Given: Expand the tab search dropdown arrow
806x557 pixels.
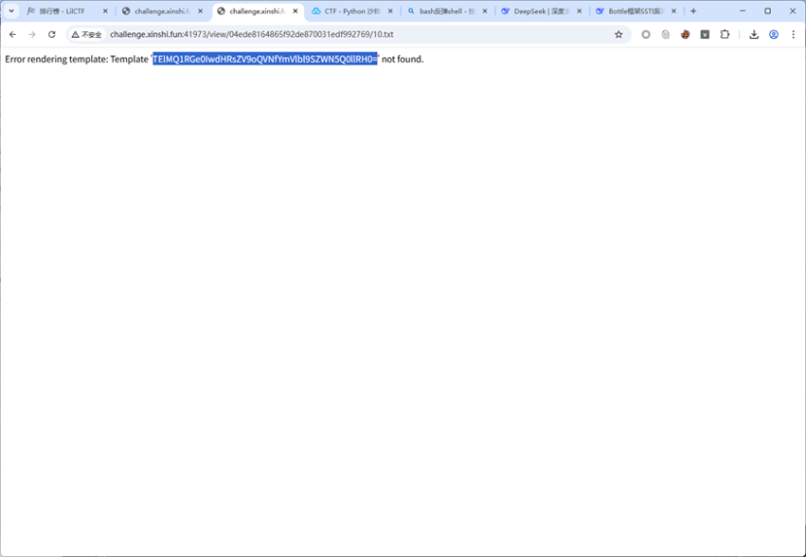Looking at the screenshot, I should click(x=12, y=11).
